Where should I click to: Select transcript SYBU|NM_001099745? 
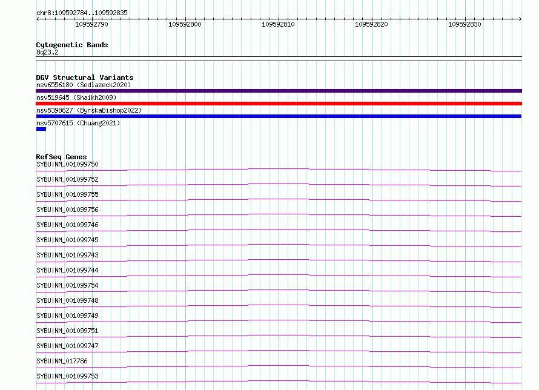(67, 240)
